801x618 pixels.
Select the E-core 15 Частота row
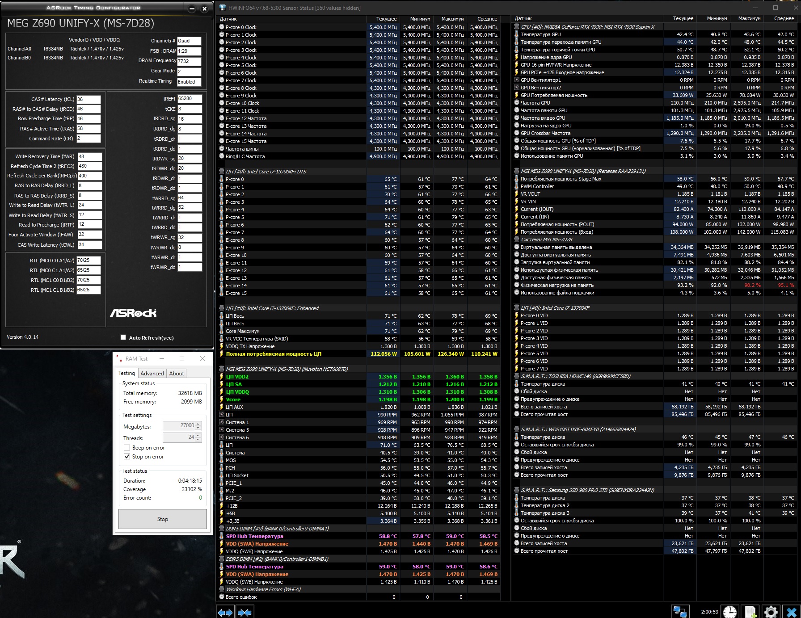point(358,141)
